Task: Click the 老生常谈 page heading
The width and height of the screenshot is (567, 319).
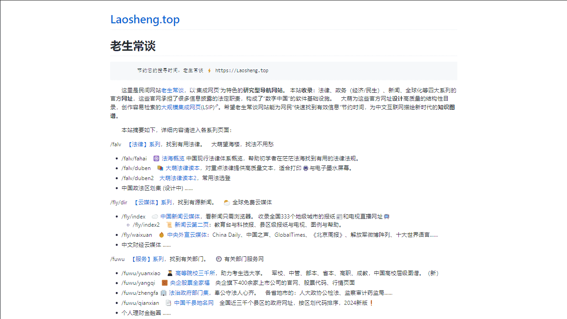Action: tap(133, 46)
